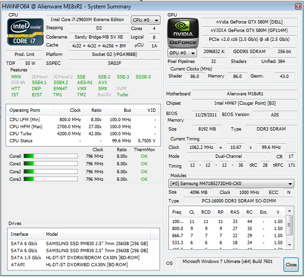Select the CPU HFM (Max) row
The height and width of the screenshot is (278, 305).
coord(83,127)
